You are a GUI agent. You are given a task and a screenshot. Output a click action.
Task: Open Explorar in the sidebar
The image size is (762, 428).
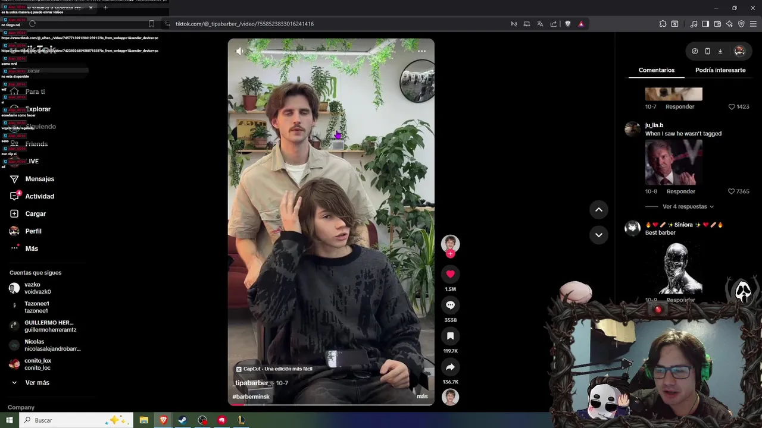point(38,109)
